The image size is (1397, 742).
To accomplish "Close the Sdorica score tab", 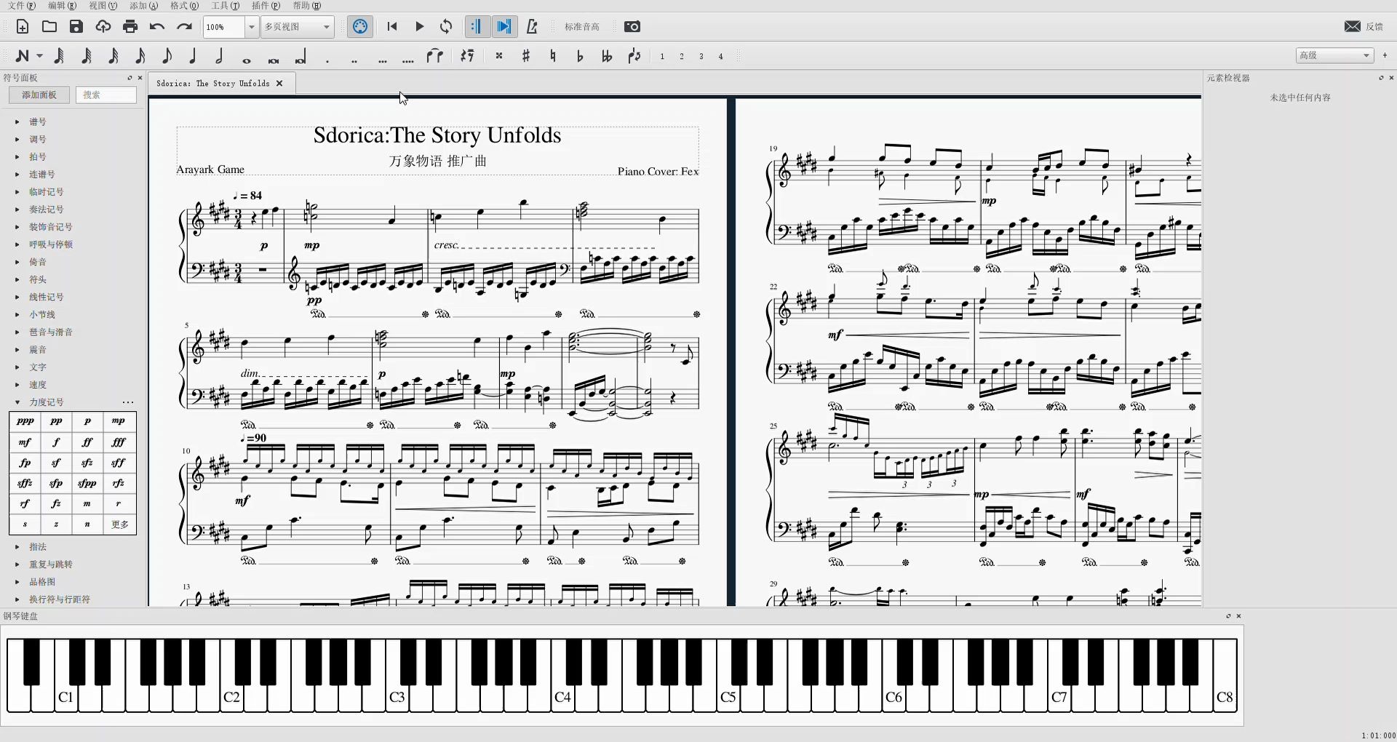I will 279,84.
